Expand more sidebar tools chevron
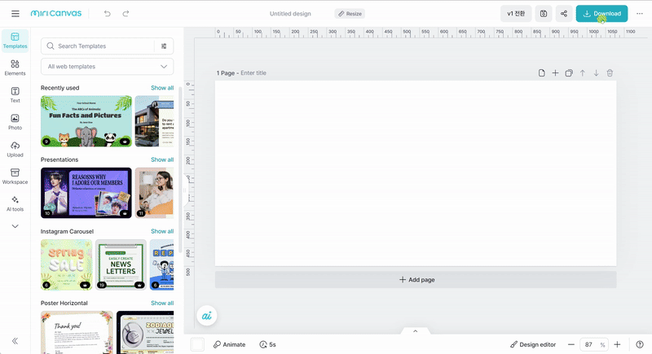 click(x=15, y=226)
